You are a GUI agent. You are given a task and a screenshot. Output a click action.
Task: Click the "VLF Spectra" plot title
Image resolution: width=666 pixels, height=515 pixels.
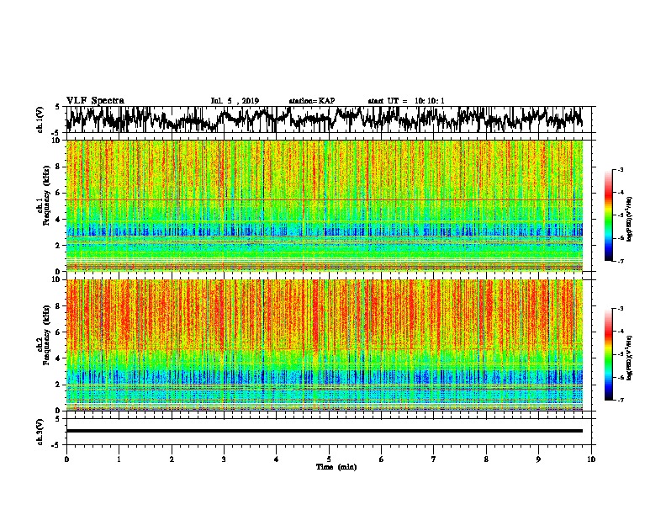(x=95, y=101)
